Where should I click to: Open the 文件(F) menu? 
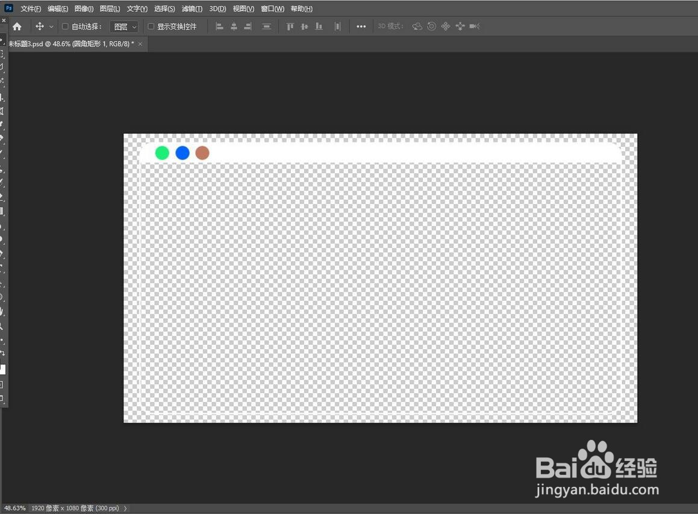pyautogui.click(x=31, y=8)
